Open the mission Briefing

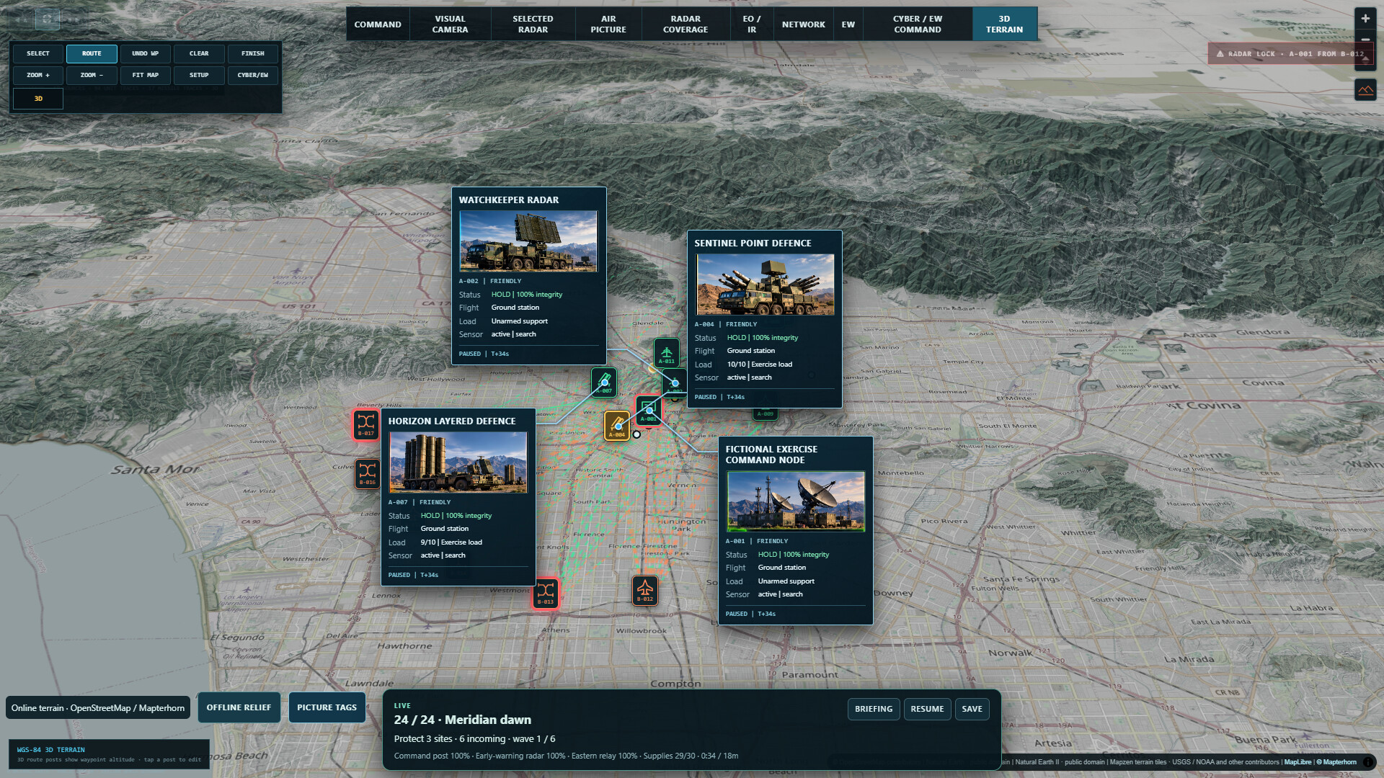pyautogui.click(x=874, y=709)
